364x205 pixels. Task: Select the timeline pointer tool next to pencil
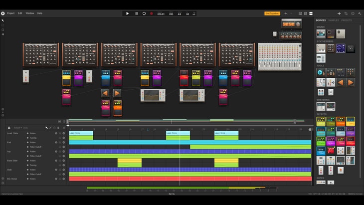click(x=46, y=128)
